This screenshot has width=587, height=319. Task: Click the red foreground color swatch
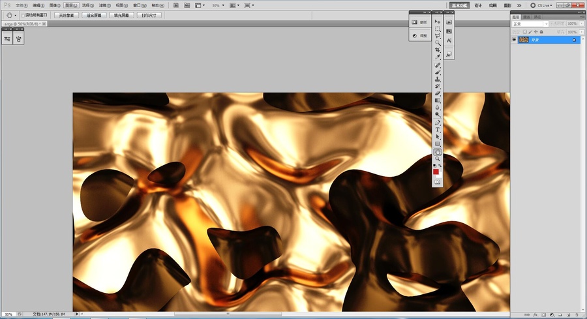pos(436,172)
